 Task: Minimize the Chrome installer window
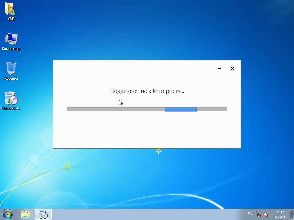pyautogui.click(x=220, y=68)
